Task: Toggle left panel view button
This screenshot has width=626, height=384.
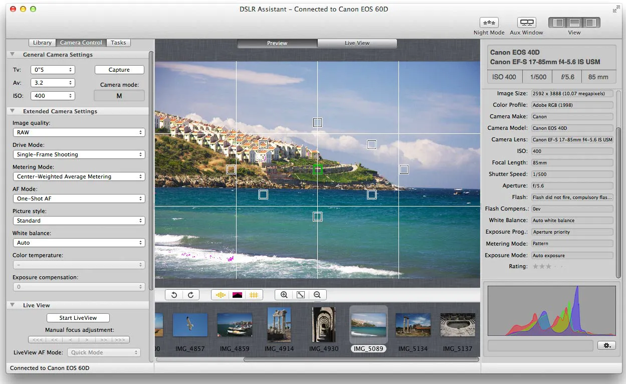Action: pyautogui.click(x=558, y=23)
